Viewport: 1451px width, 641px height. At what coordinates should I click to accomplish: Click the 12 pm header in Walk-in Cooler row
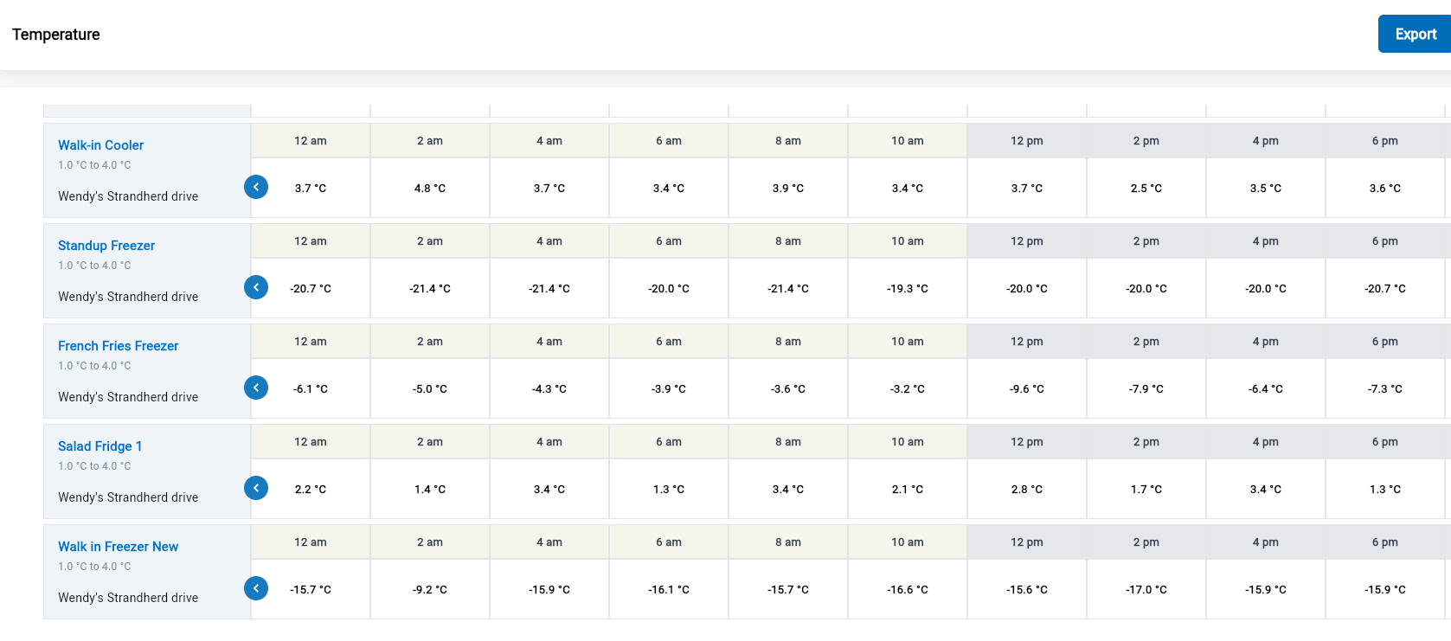1027,140
